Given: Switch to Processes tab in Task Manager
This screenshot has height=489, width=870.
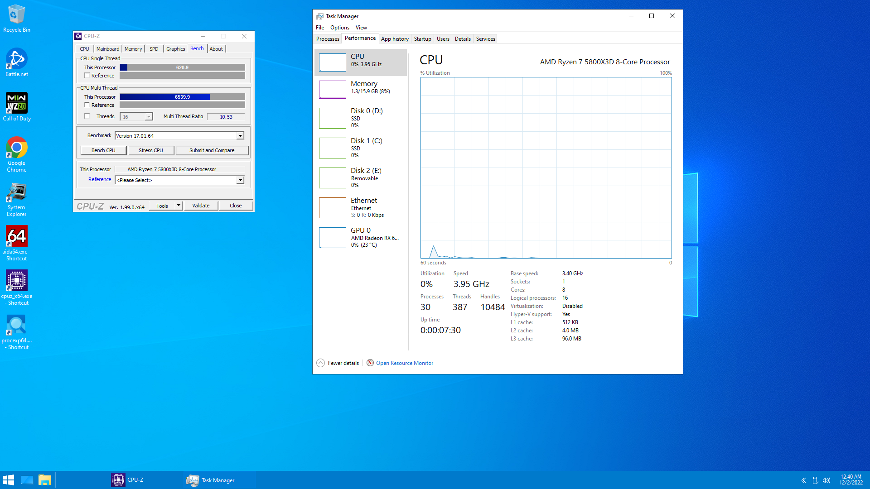Looking at the screenshot, I should click(x=328, y=39).
